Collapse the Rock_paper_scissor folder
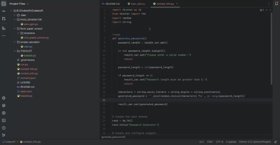Viewport: 280px width, 145px height. tap(14, 29)
